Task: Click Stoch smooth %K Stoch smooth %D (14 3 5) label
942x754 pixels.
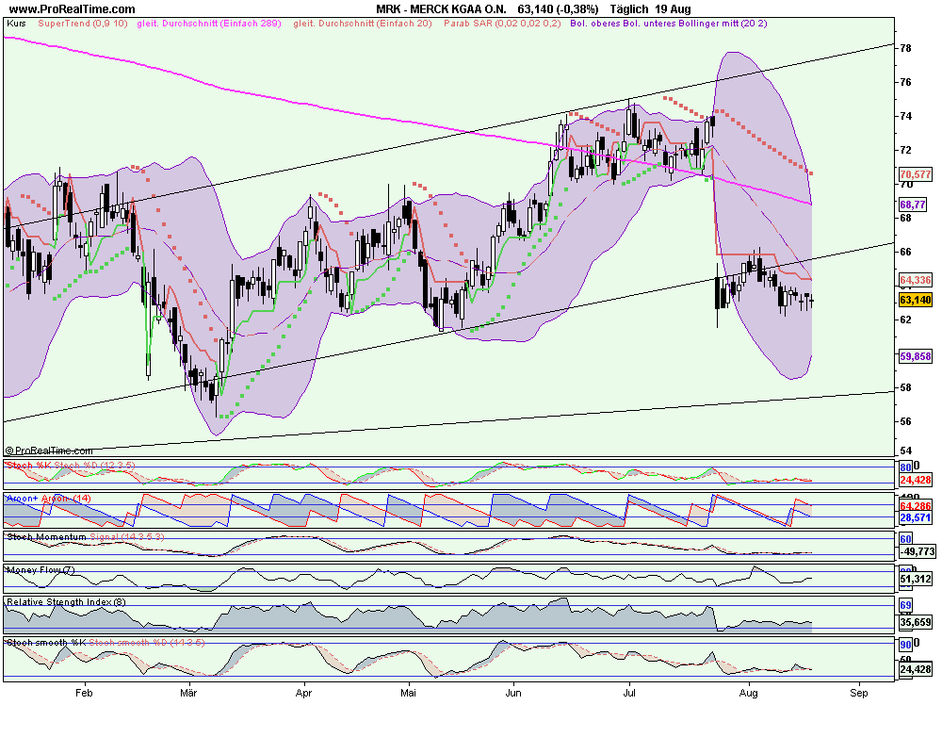Action: 106,643
